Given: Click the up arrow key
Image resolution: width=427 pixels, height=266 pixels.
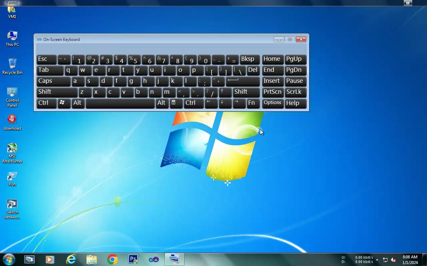Looking at the screenshot, I should [x=225, y=92].
